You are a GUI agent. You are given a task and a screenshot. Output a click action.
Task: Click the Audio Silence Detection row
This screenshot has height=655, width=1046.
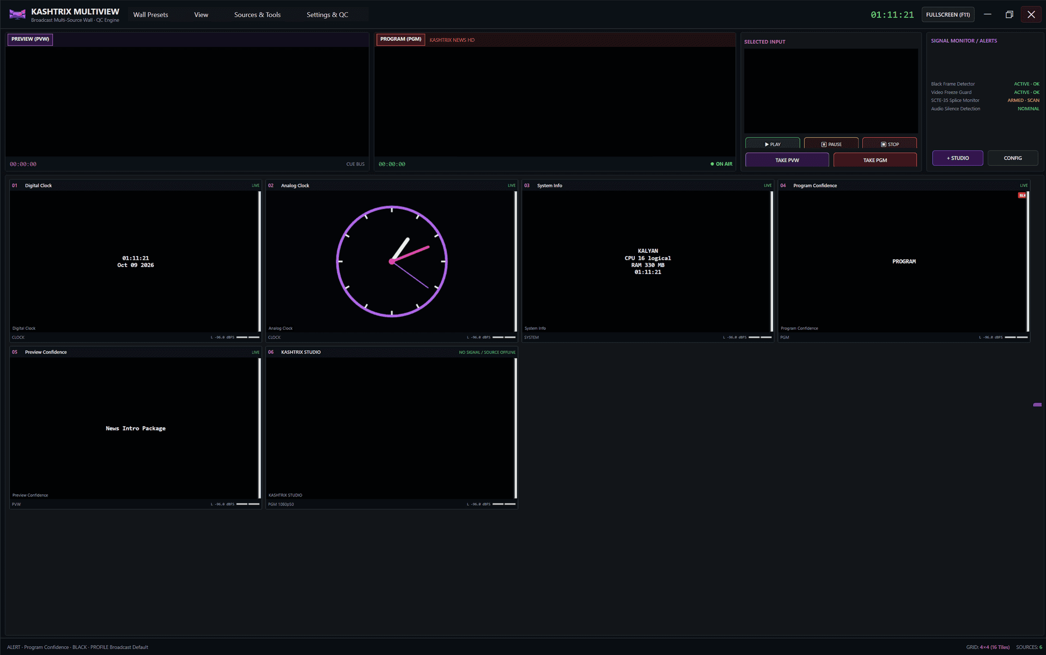pyautogui.click(x=985, y=108)
